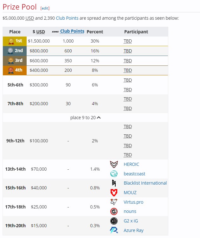
Task: Click the HEROIC team logo icon
Action: [114, 164]
